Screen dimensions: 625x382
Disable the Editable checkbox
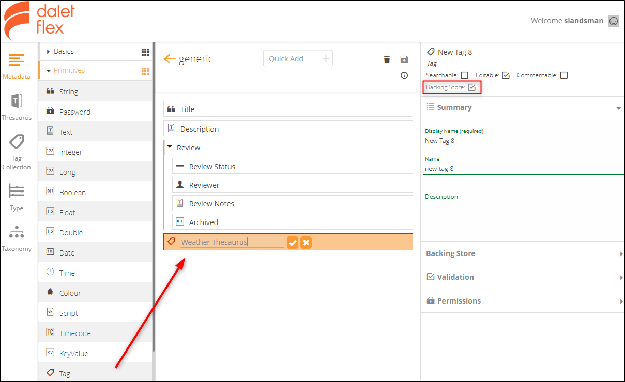(x=506, y=75)
